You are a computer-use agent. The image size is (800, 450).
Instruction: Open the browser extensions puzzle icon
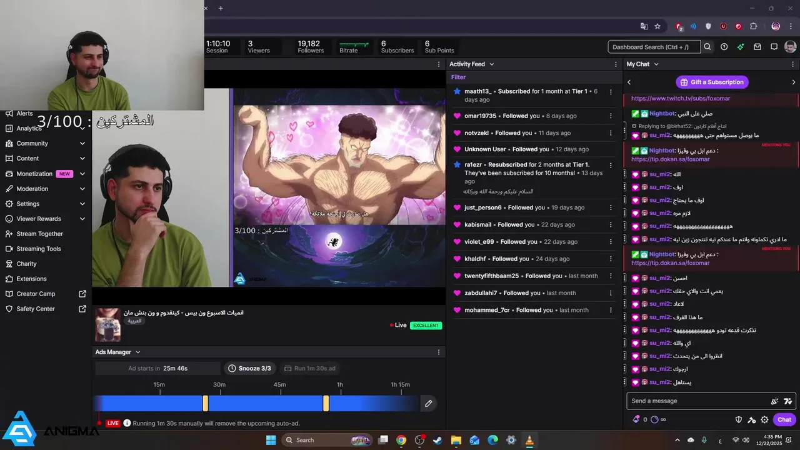click(x=753, y=26)
